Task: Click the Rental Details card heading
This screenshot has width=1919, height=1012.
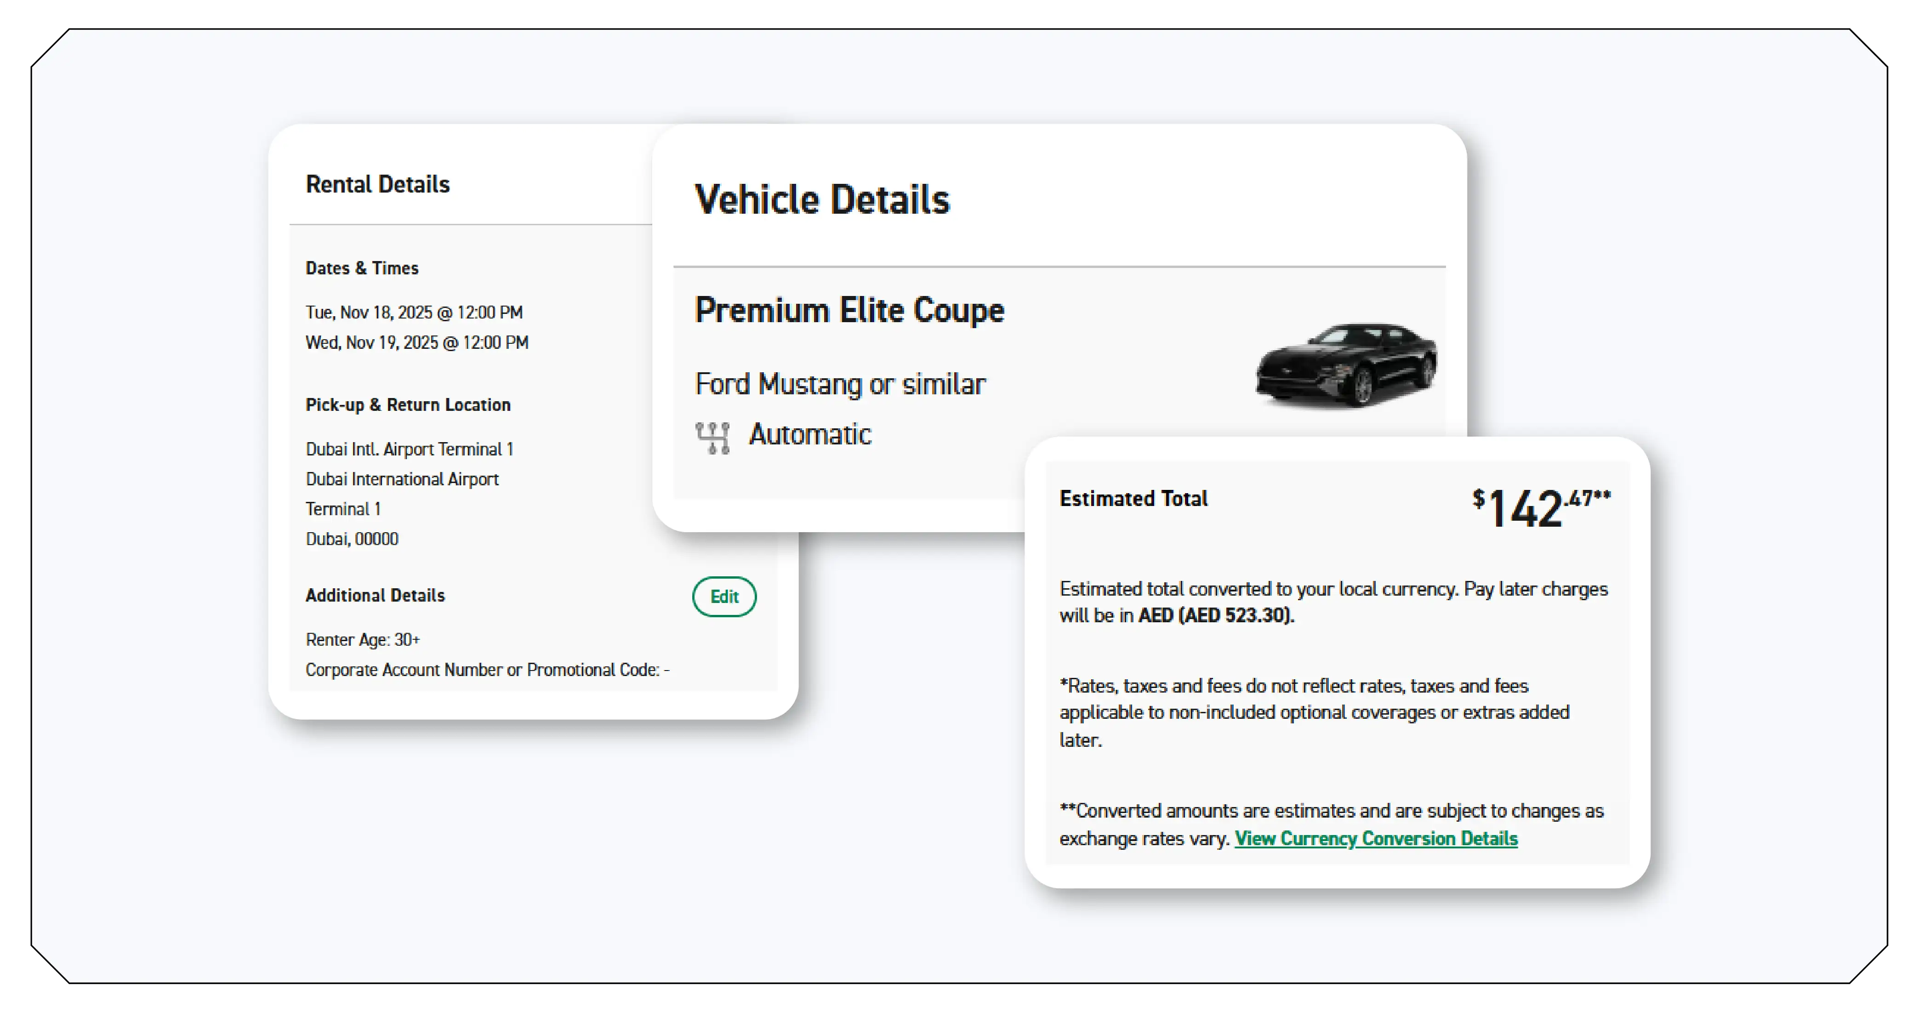Action: tap(378, 184)
